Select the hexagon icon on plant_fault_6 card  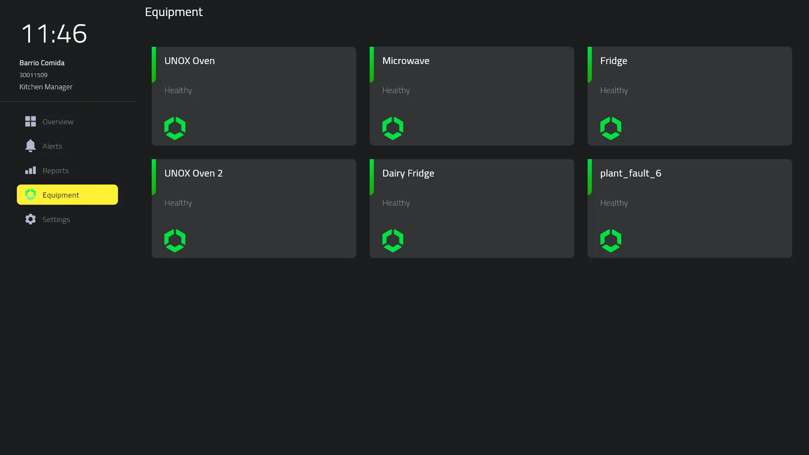click(x=610, y=241)
